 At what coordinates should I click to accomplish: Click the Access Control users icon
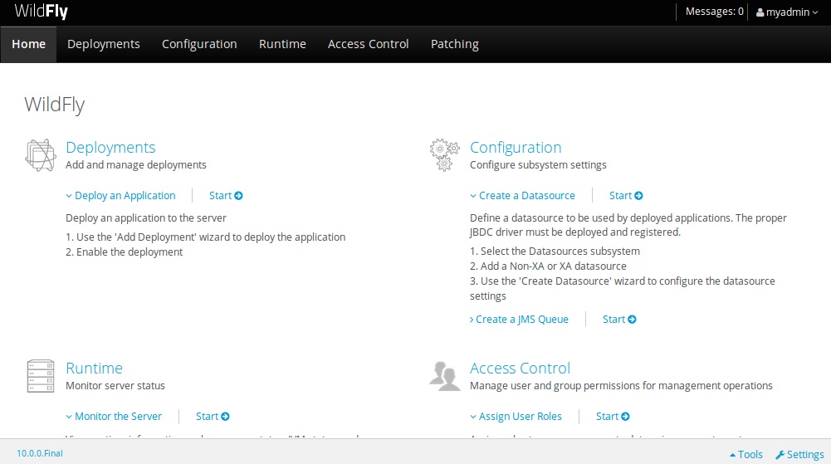pyautogui.click(x=445, y=375)
